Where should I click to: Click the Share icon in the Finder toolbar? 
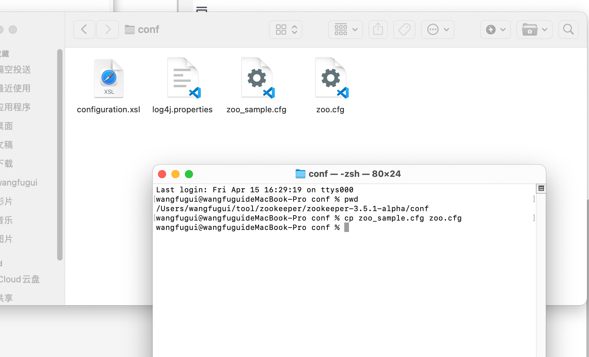378,30
